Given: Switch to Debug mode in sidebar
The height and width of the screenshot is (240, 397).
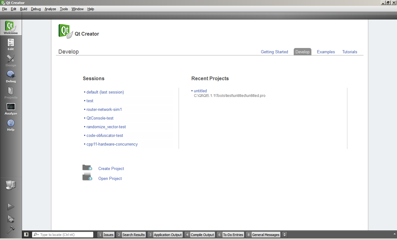Looking at the screenshot, I should (11, 76).
